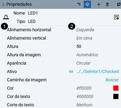Open advanced property settings icon
Image resolution: width=121 pixels, height=108 pixels.
(x=116, y=17)
